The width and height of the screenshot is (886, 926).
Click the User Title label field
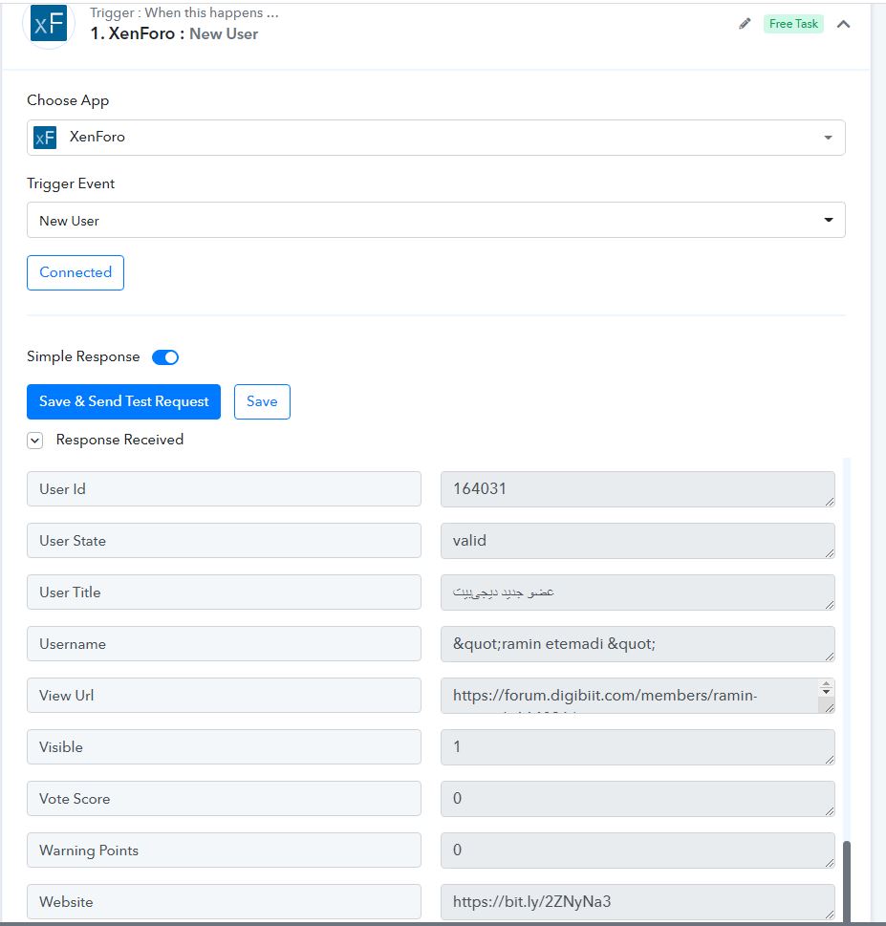224,592
